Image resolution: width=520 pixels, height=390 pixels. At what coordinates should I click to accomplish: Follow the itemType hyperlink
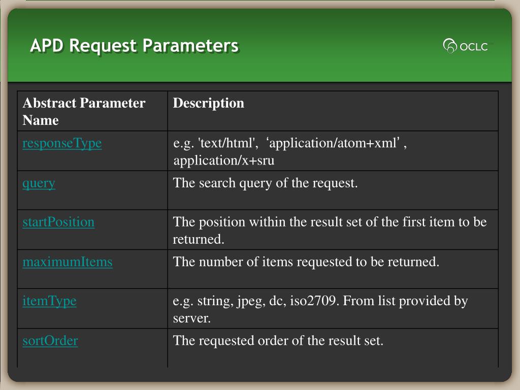(x=49, y=301)
